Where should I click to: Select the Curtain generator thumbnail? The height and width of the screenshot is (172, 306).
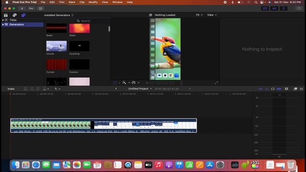(56, 64)
